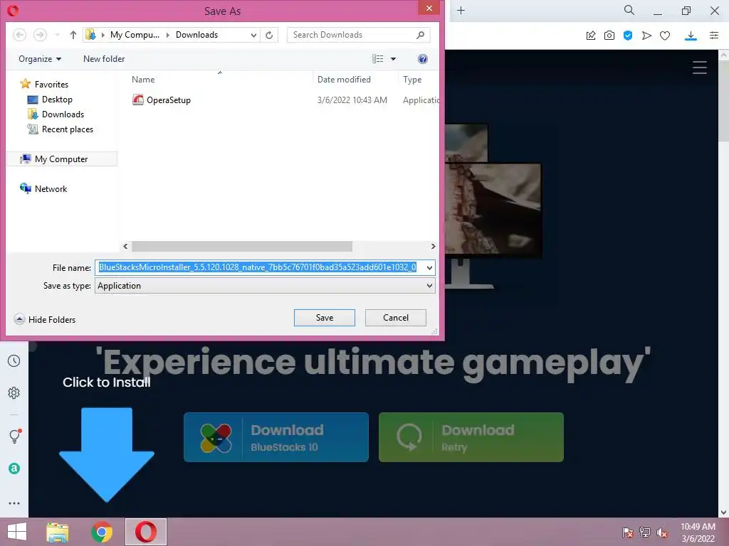The height and width of the screenshot is (546, 729).
Task: Click Opera's snapshot camera icon
Action: [609, 36]
